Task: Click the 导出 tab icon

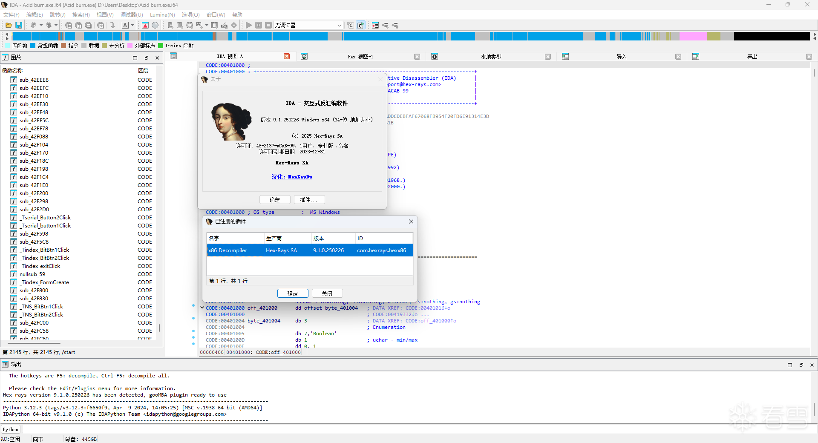Action: (x=696, y=57)
